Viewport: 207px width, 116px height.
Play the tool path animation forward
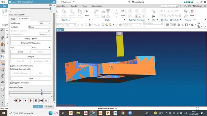[x=31, y=101]
